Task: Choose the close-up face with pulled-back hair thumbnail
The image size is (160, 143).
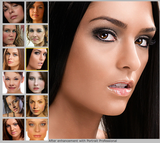Action: tap(37, 130)
